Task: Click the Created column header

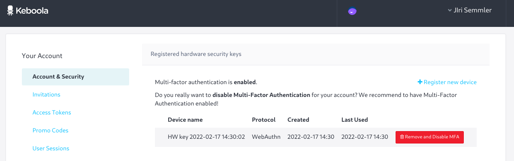Action: (298, 120)
